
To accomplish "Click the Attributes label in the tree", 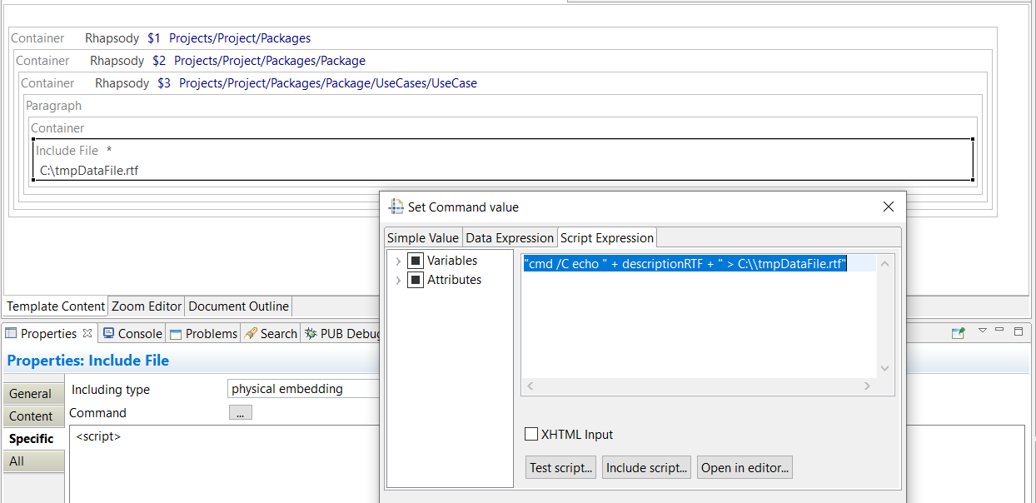I will click(x=454, y=280).
